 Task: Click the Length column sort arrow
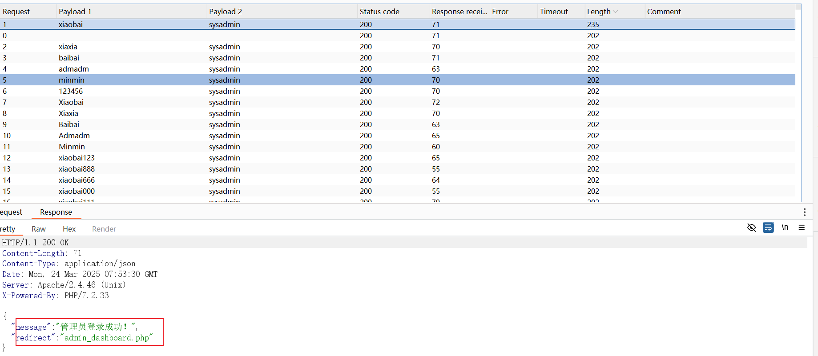tap(616, 12)
